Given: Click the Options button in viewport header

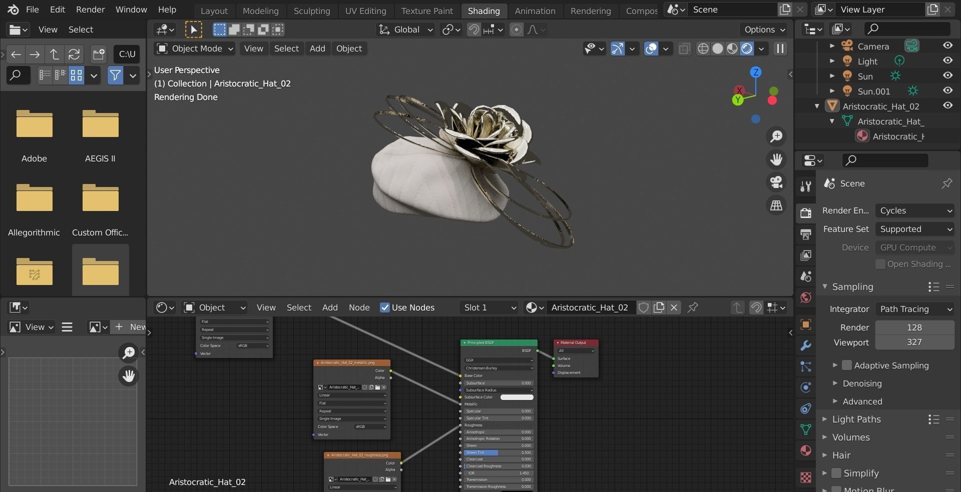Looking at the screenshot, I should [764, 29].
